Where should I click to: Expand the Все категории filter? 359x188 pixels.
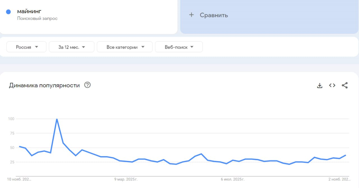[x=125, y=47]
